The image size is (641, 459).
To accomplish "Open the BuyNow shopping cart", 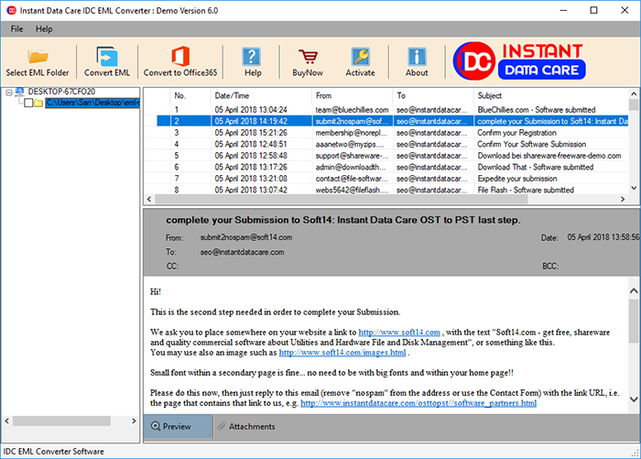I will (308, 57).
